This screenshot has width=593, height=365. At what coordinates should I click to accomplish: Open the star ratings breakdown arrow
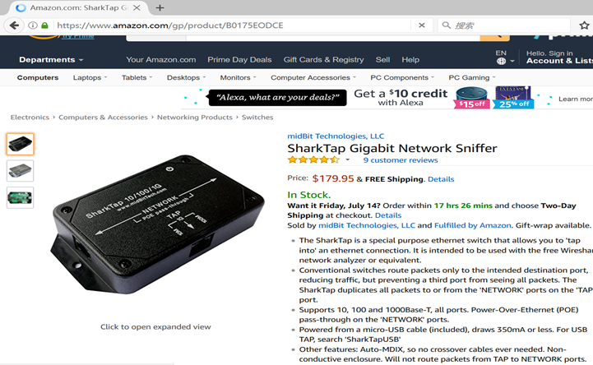coord(348,159)
